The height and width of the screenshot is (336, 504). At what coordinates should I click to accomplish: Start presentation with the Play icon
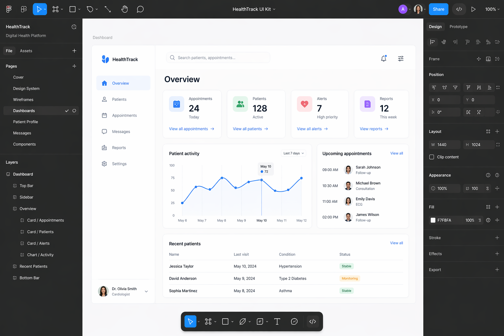[473, 9]
